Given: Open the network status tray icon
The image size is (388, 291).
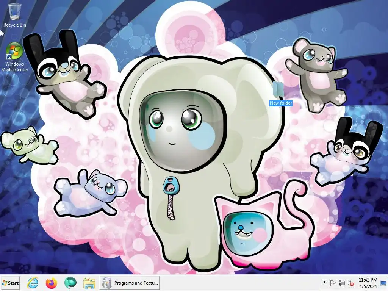Looking at the screenshot, I should pos(342,283).
